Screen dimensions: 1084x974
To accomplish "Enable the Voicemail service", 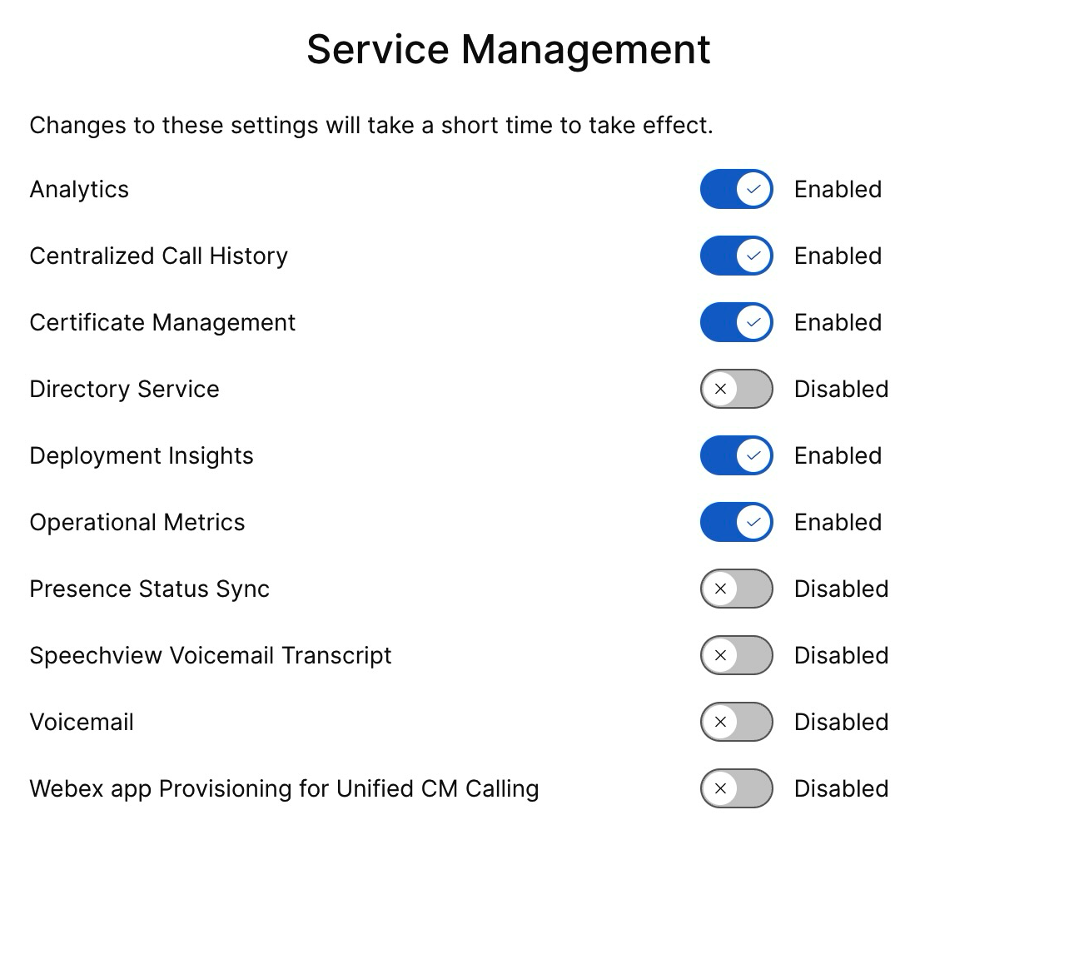I will 736,722.
